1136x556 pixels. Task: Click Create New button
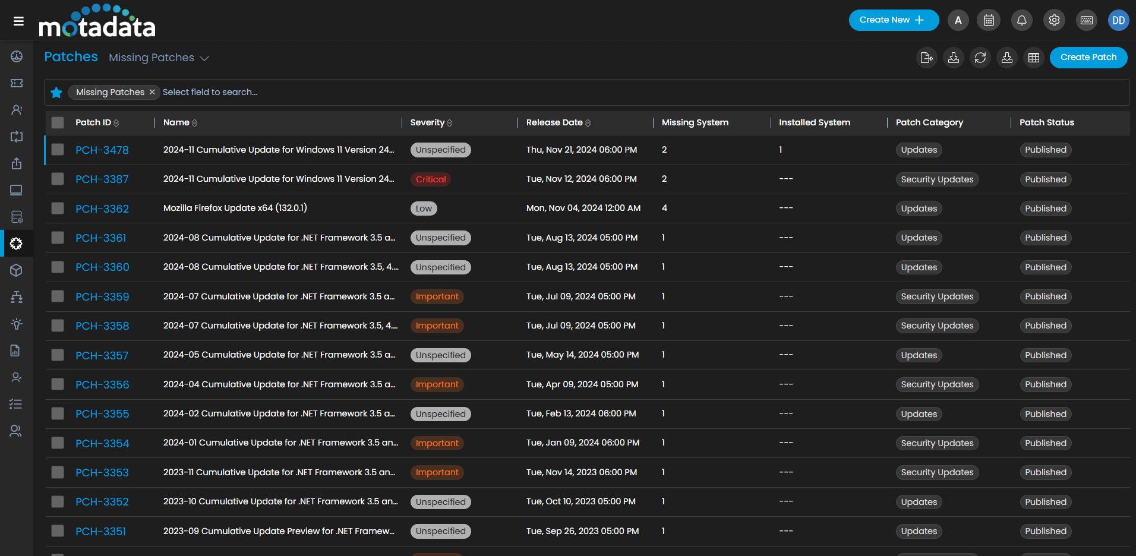pos(894,20)
